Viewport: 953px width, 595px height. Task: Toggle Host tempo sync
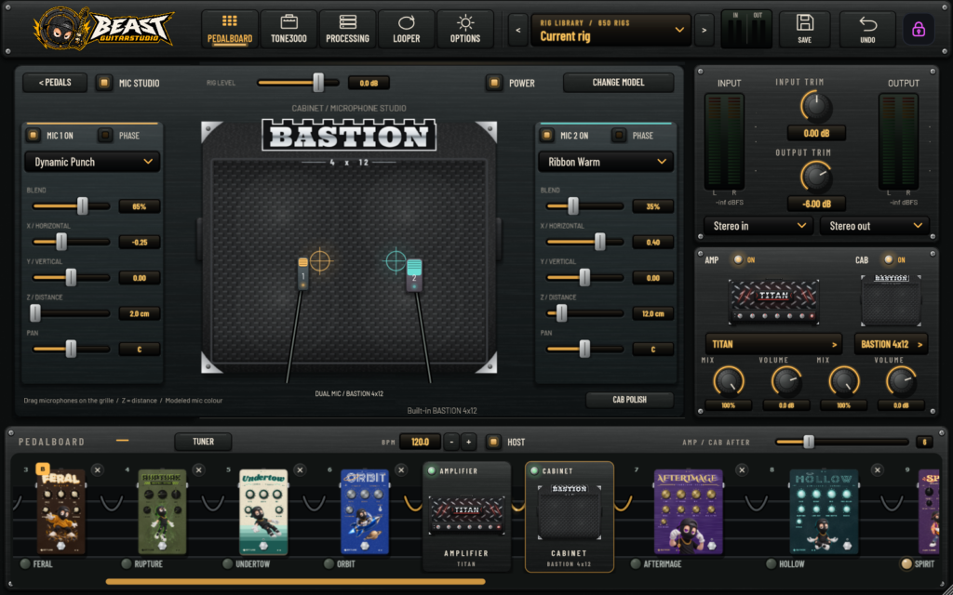coord(493,442)
